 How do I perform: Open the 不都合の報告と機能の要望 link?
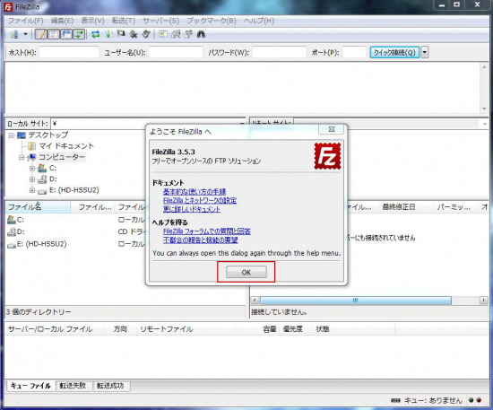pyautogui.click(x=200, y=240)
